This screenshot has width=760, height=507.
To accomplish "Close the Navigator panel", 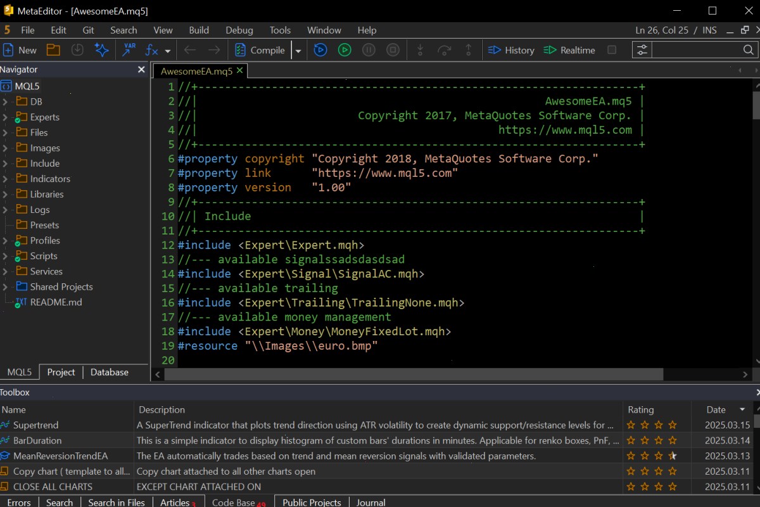I will tap(141, 70).
